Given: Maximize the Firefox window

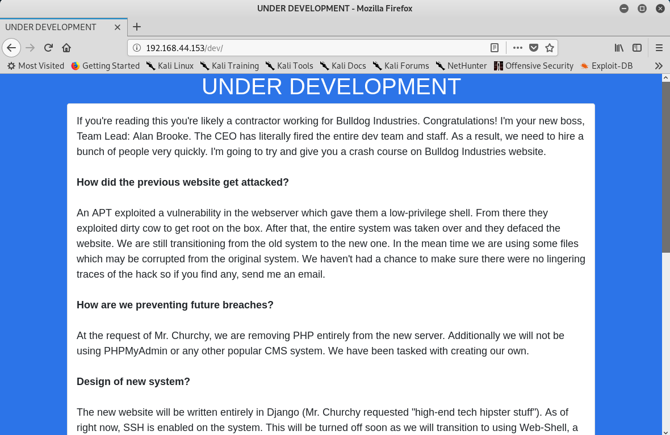Looking at the screenshot, I should (x=642, y=8).
